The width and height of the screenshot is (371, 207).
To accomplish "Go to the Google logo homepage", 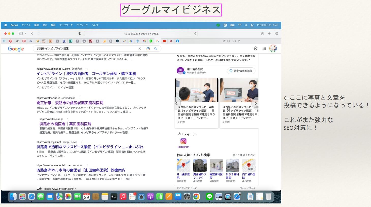I will [16, 49].
